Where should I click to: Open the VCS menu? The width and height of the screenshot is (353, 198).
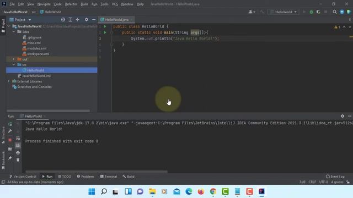tap(115, 4)
